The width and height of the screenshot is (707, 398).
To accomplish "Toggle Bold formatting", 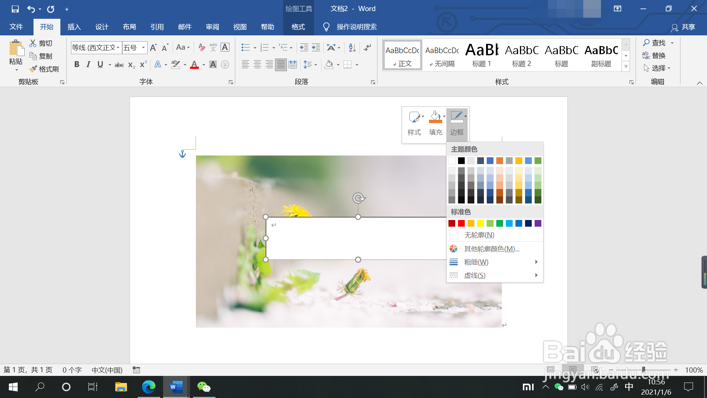I will pos(77,64).
